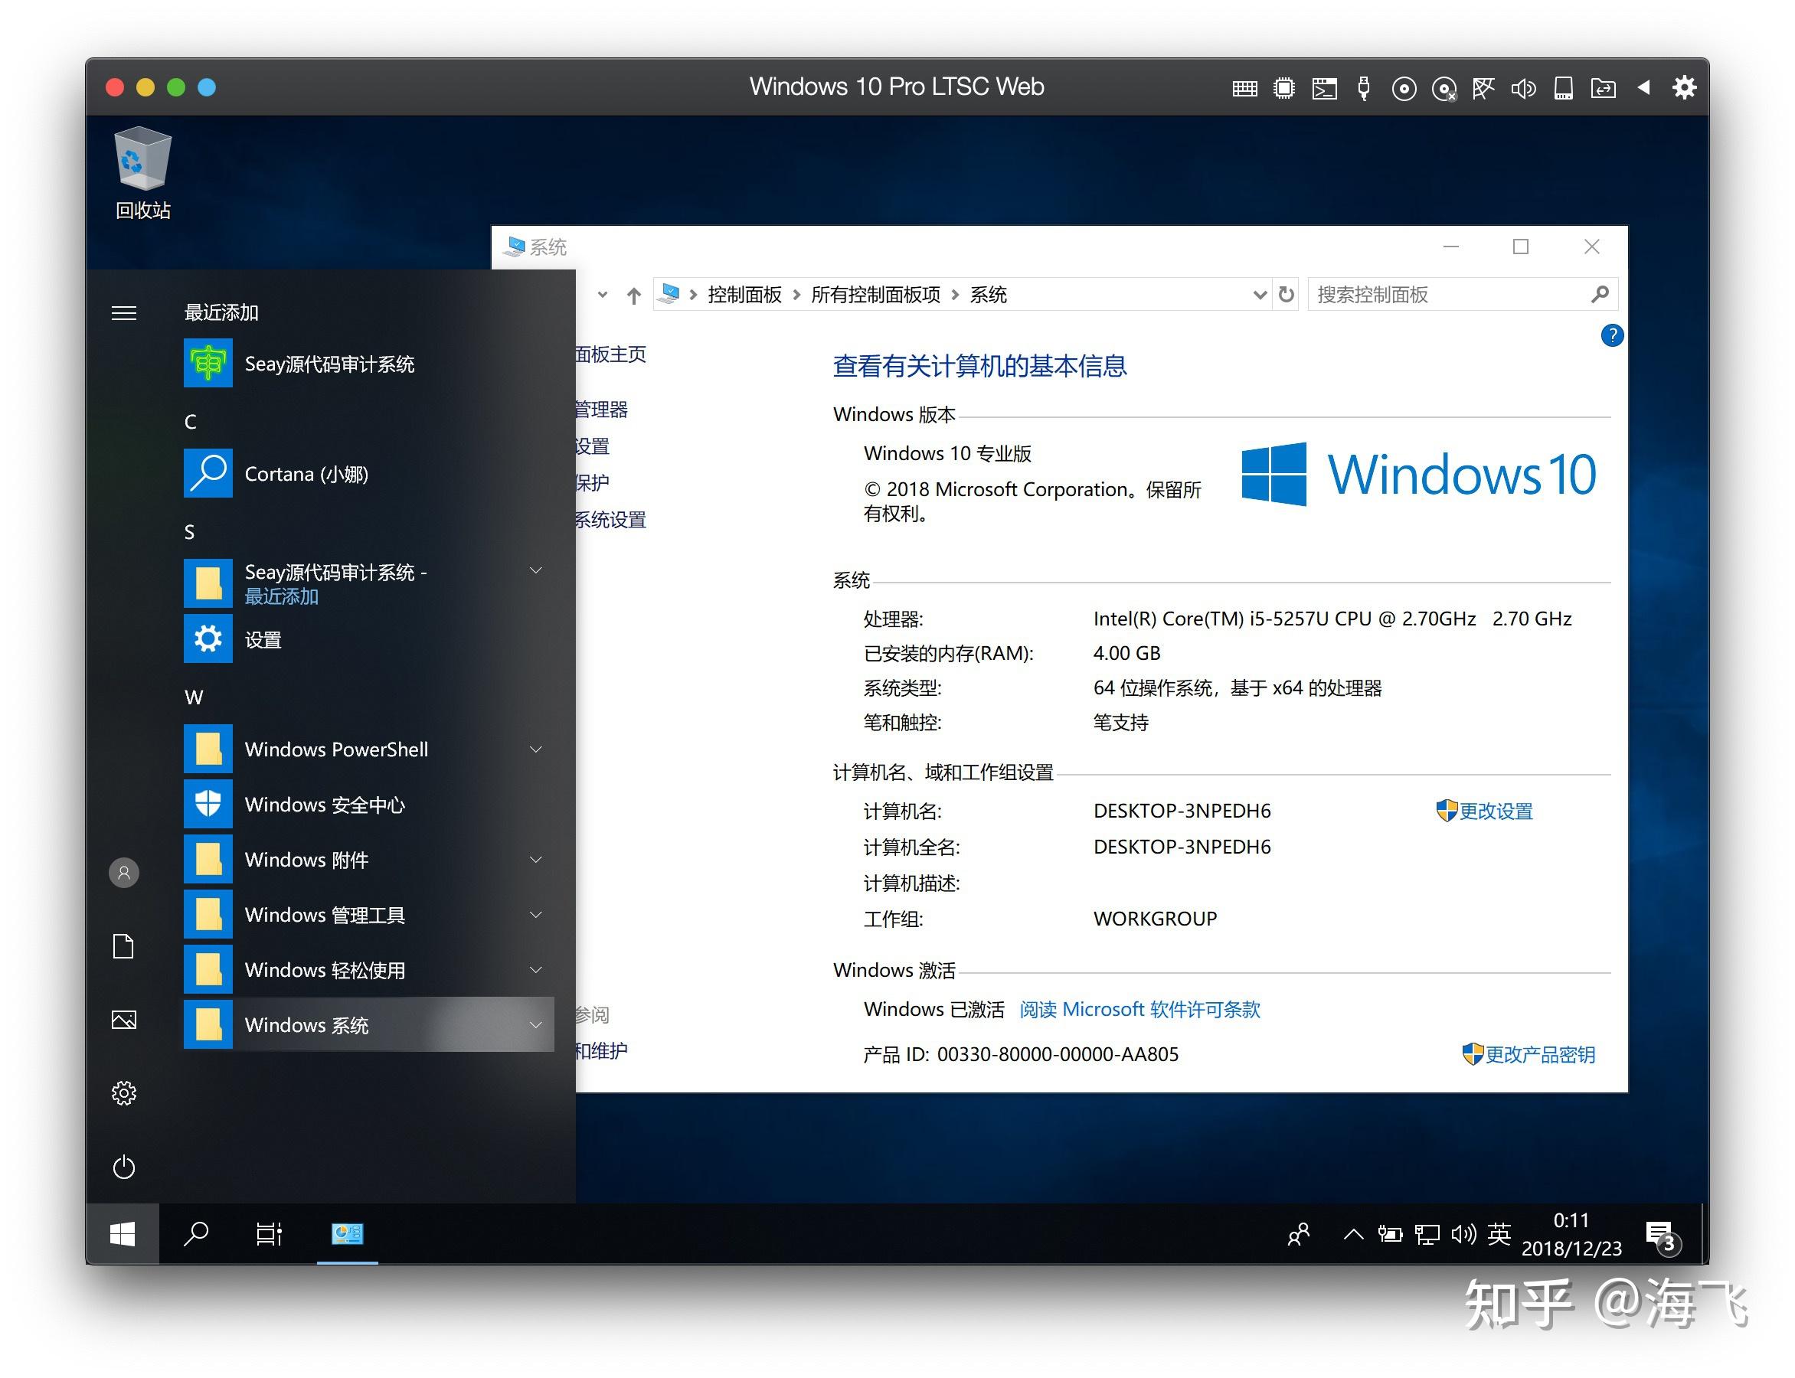The height and width of the screenshot is (1378, 1795).
Task: Expand Windows 附件 folder
Action: coord(535,859)
